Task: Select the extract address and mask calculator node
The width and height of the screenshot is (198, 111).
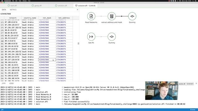Action: pos(112,16)
